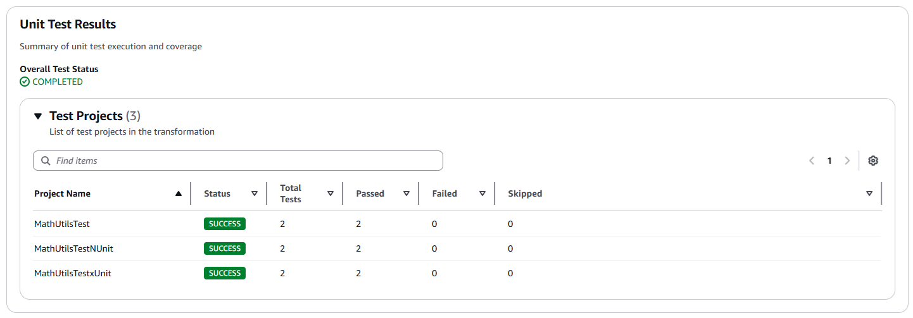This screenshot has height=318, width=913.
Task: Open Total Tests column sort dropdown
Action: 331,194
